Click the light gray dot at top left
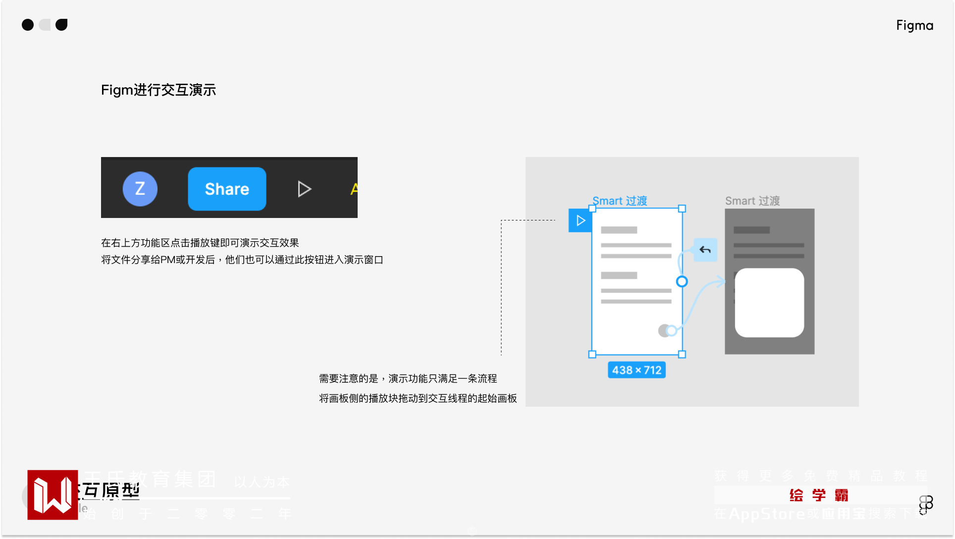Screen dimensions: 955x539 point(45,25)
